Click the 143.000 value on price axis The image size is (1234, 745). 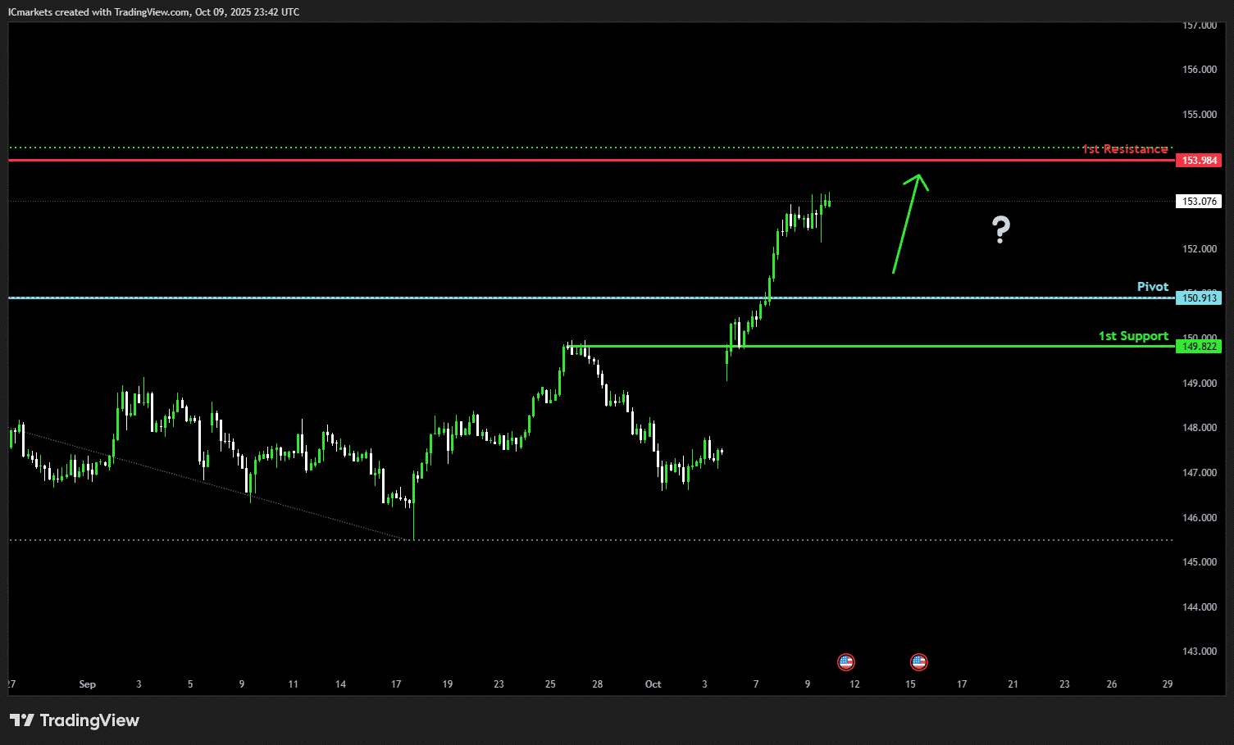[x=1199, y=652]
